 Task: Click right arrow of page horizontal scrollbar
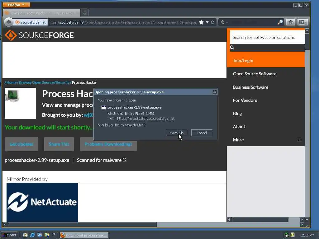click(302, 225)
